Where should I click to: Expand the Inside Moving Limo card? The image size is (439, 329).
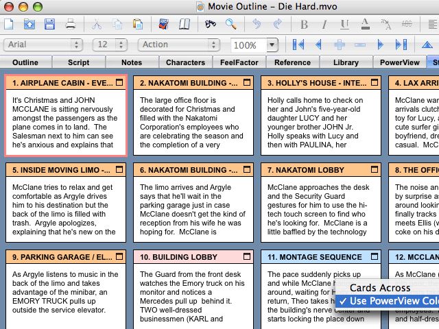[119, 169]
